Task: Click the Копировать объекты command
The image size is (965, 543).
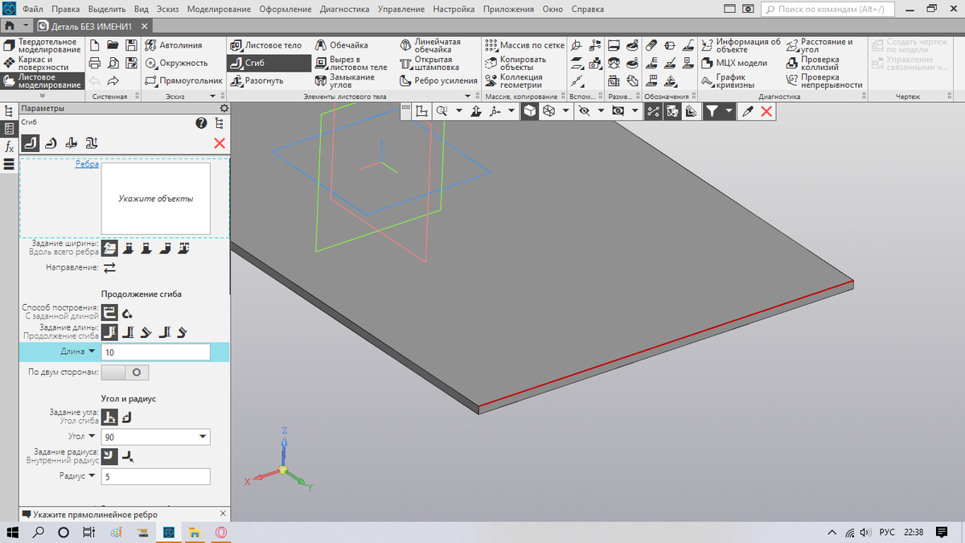Action: [515, 63]
